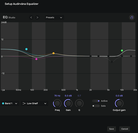The height and width of the screenshot is (133, 138).
Task: Click the Save button
Action: tap(111, 129)
